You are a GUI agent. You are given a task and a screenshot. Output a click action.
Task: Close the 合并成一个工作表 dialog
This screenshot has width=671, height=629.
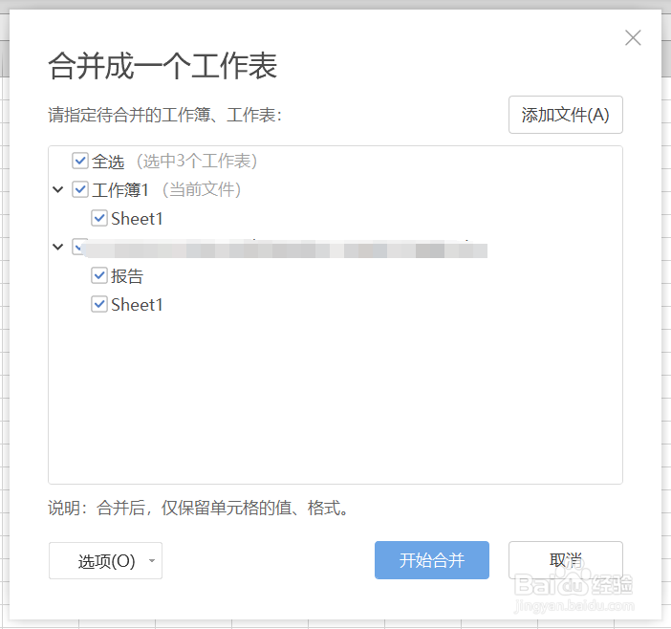(633, 38)
